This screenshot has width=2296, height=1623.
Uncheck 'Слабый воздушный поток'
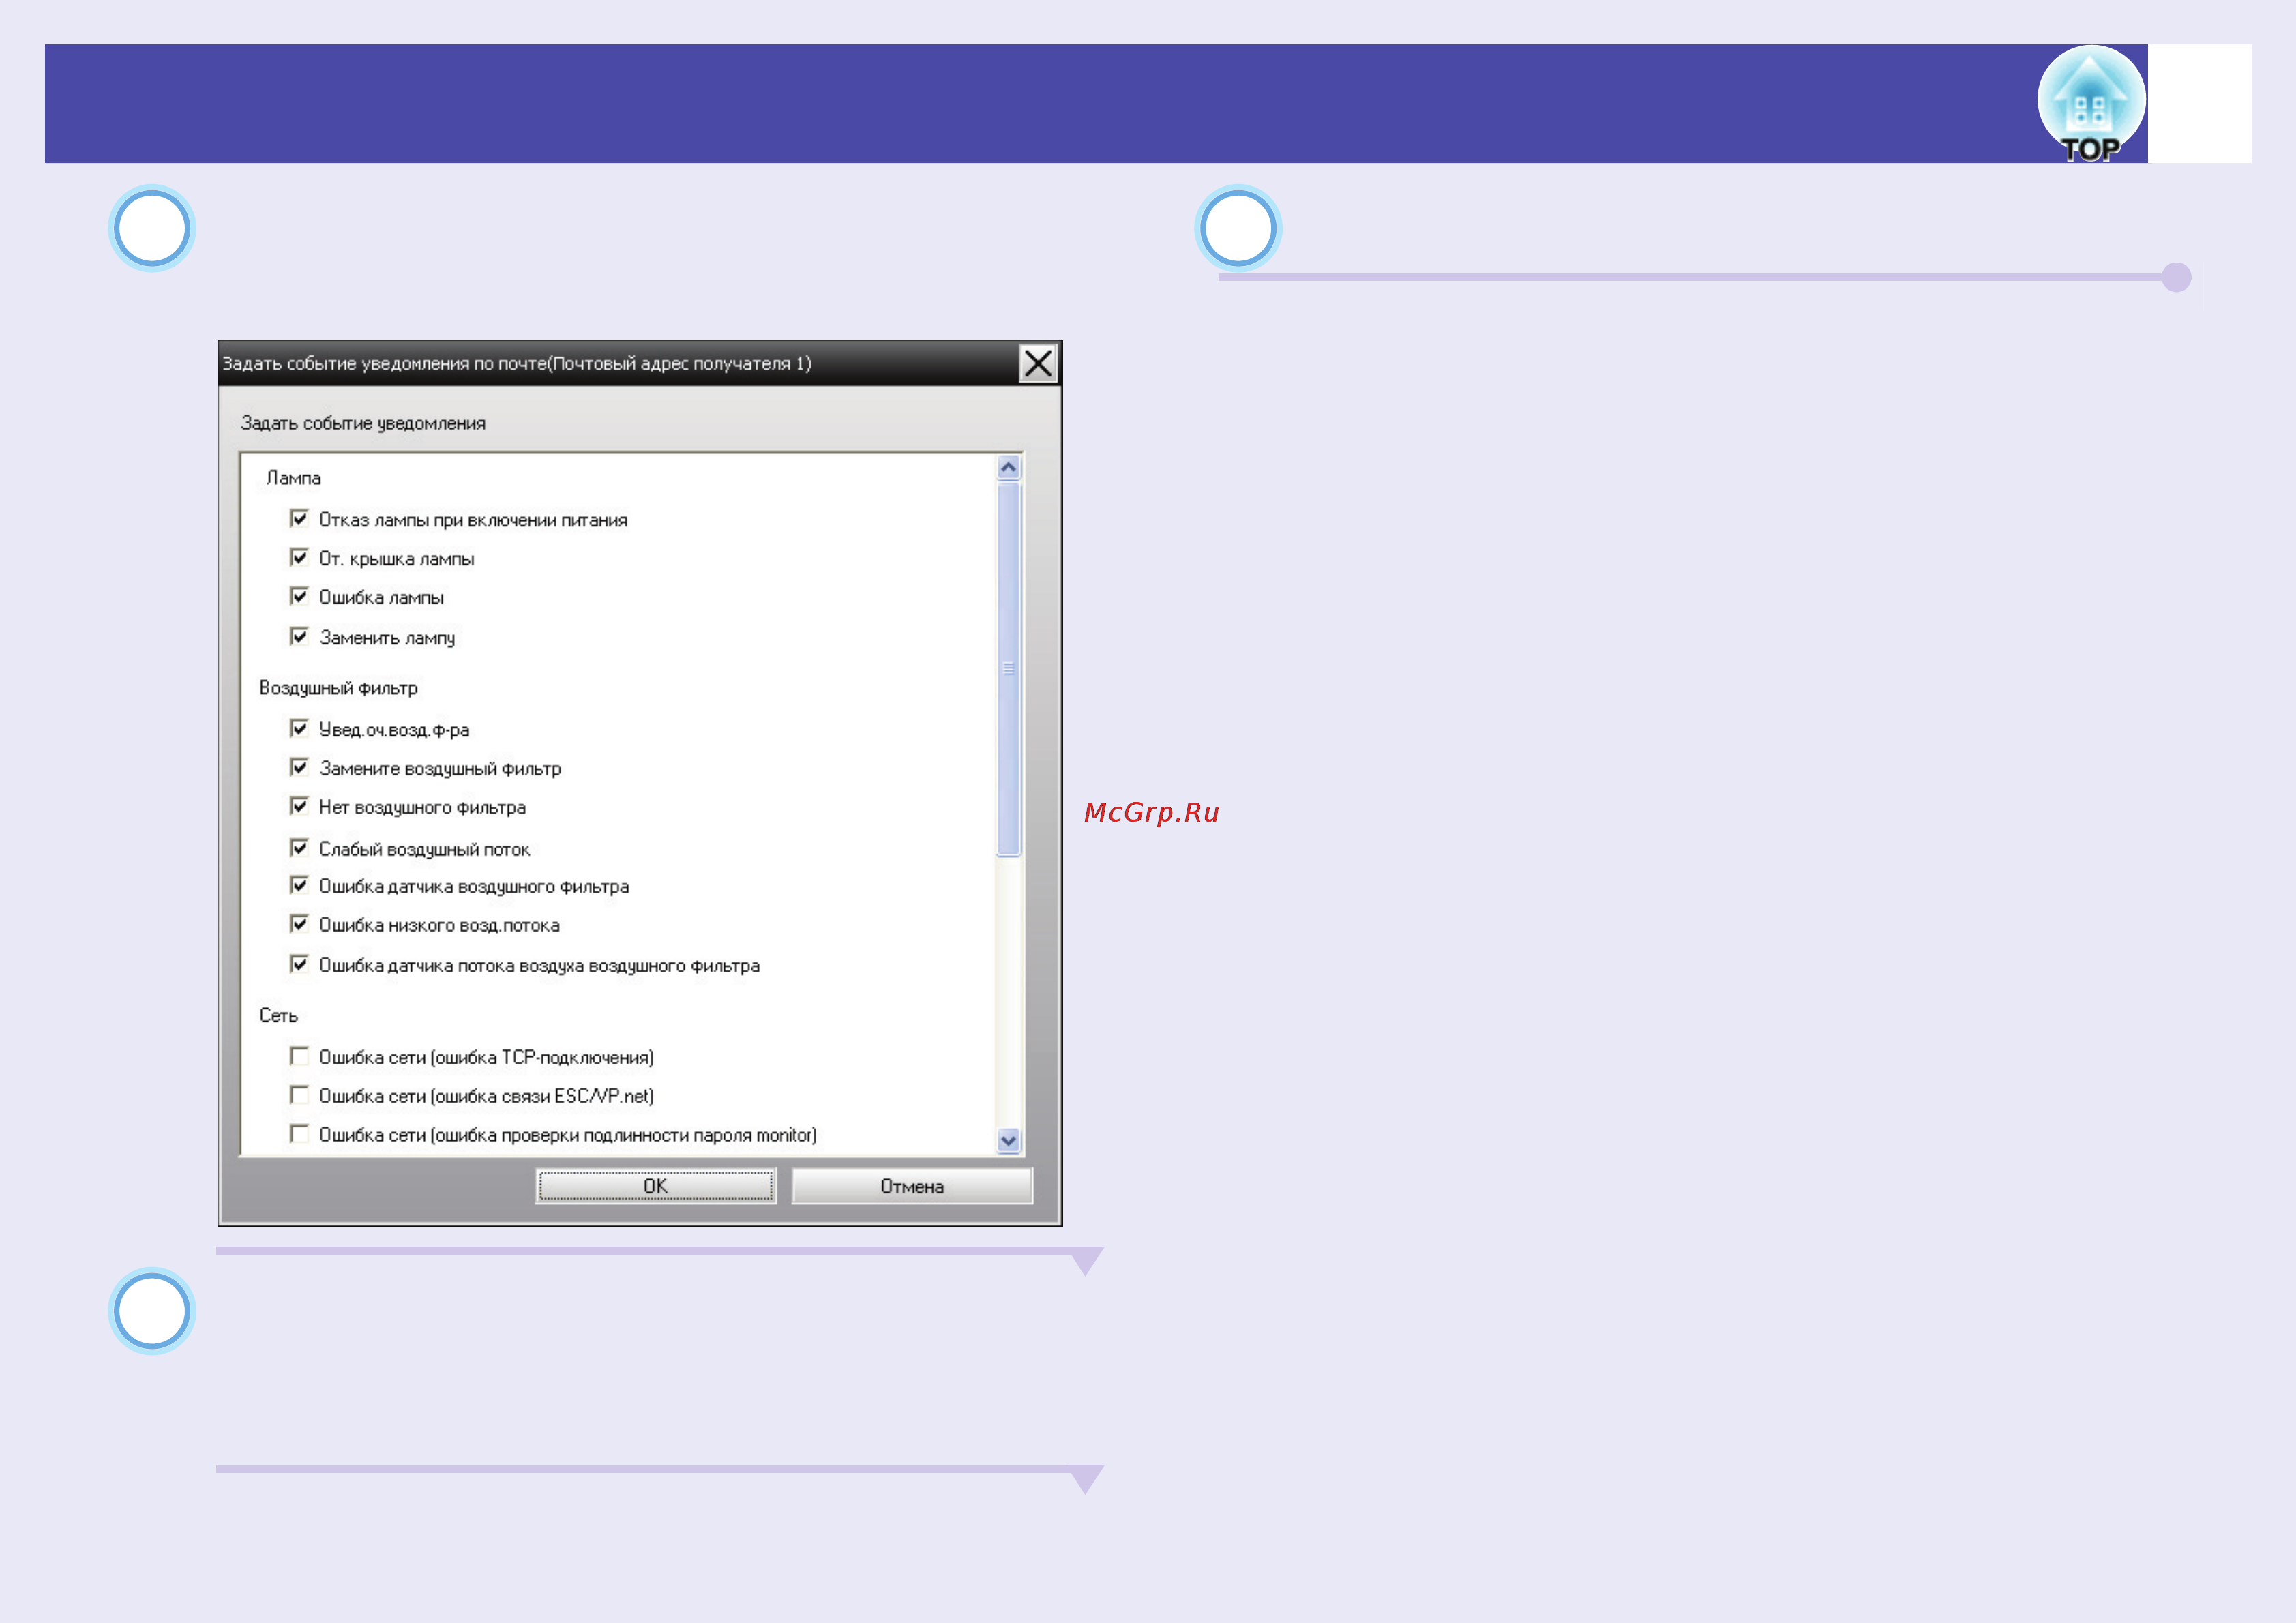tap(299, 848)
